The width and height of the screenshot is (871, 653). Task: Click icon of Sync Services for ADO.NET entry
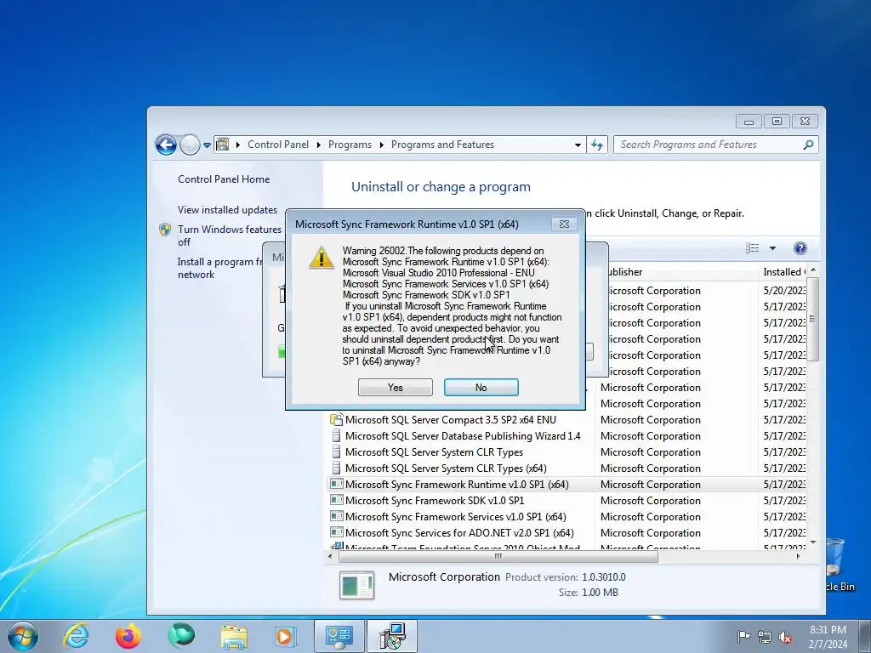(x=336, y=532)
